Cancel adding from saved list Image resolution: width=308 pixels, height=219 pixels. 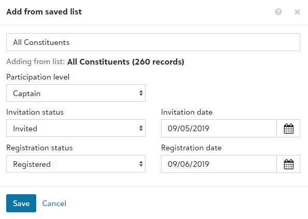[54, 204]
